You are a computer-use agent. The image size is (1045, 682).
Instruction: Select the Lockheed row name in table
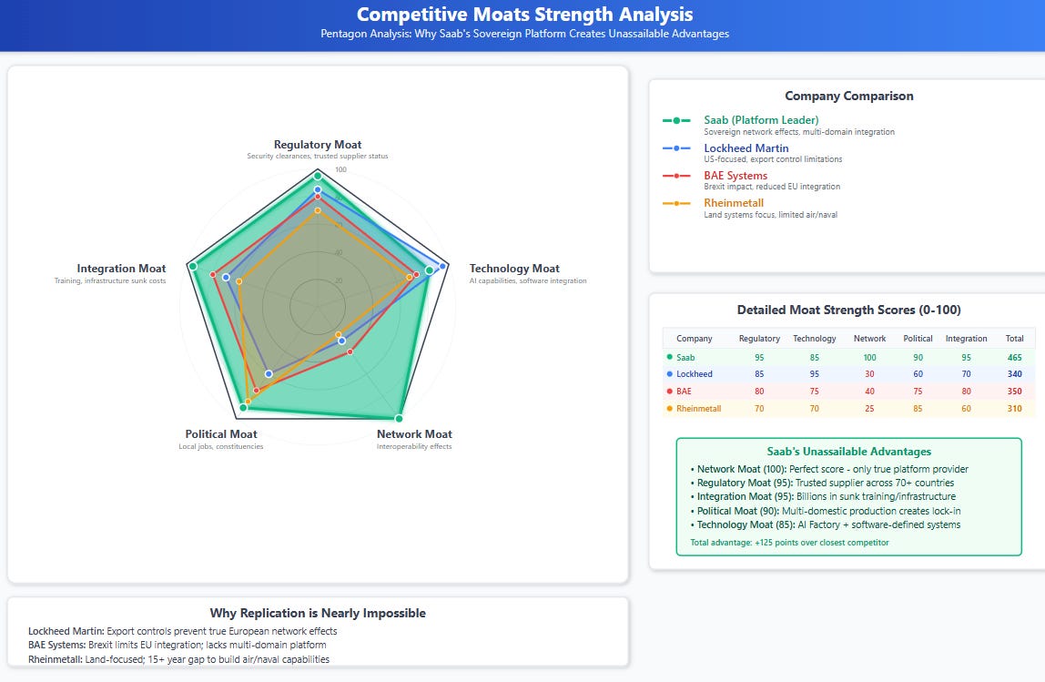694,374
